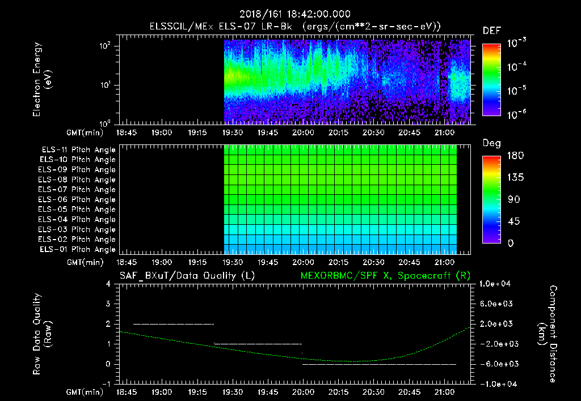Click the white data quality segment at level 1
The height and width of the screenshot is (401, 581).
tap(258, 344)
